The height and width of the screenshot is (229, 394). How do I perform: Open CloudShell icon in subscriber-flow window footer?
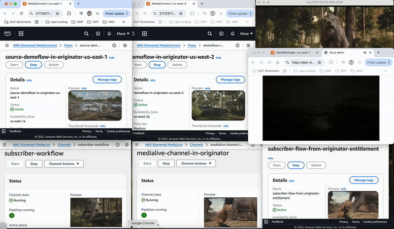pyautogui.click(x=266, y=222)
